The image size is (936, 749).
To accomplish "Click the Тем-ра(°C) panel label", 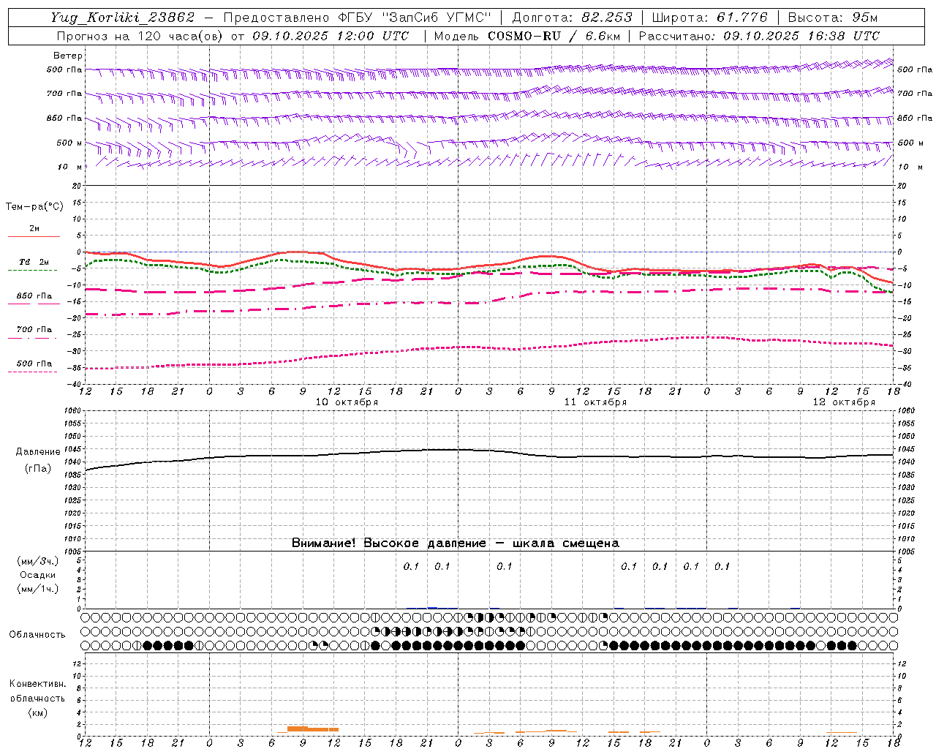I will click(34, 207).
